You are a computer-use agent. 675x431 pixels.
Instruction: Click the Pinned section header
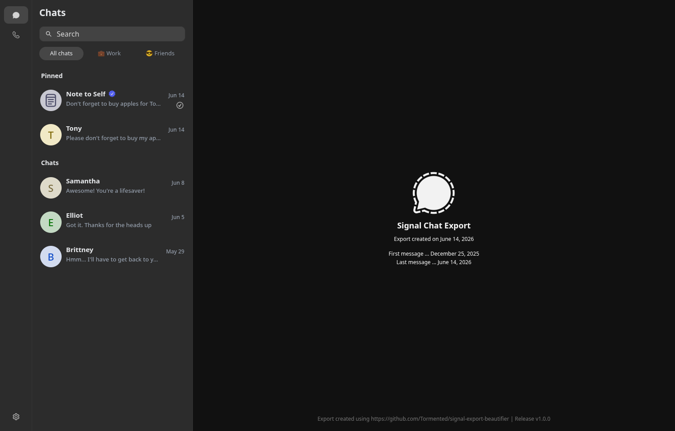(x=52, y=76)
